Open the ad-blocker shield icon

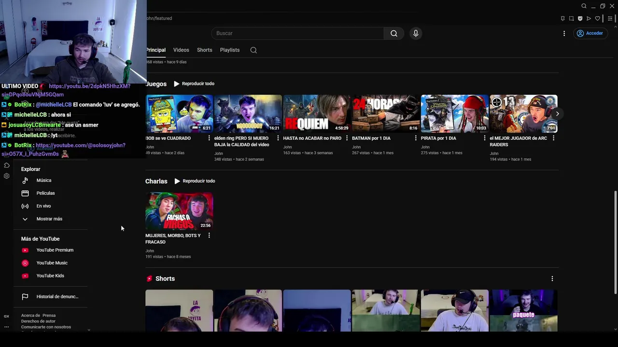click(580, 19)
